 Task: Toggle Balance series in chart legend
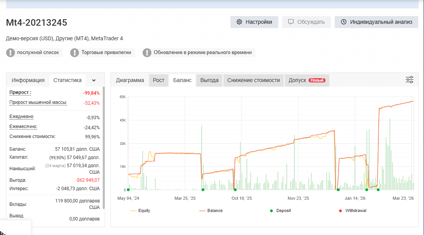coord(211,211)
